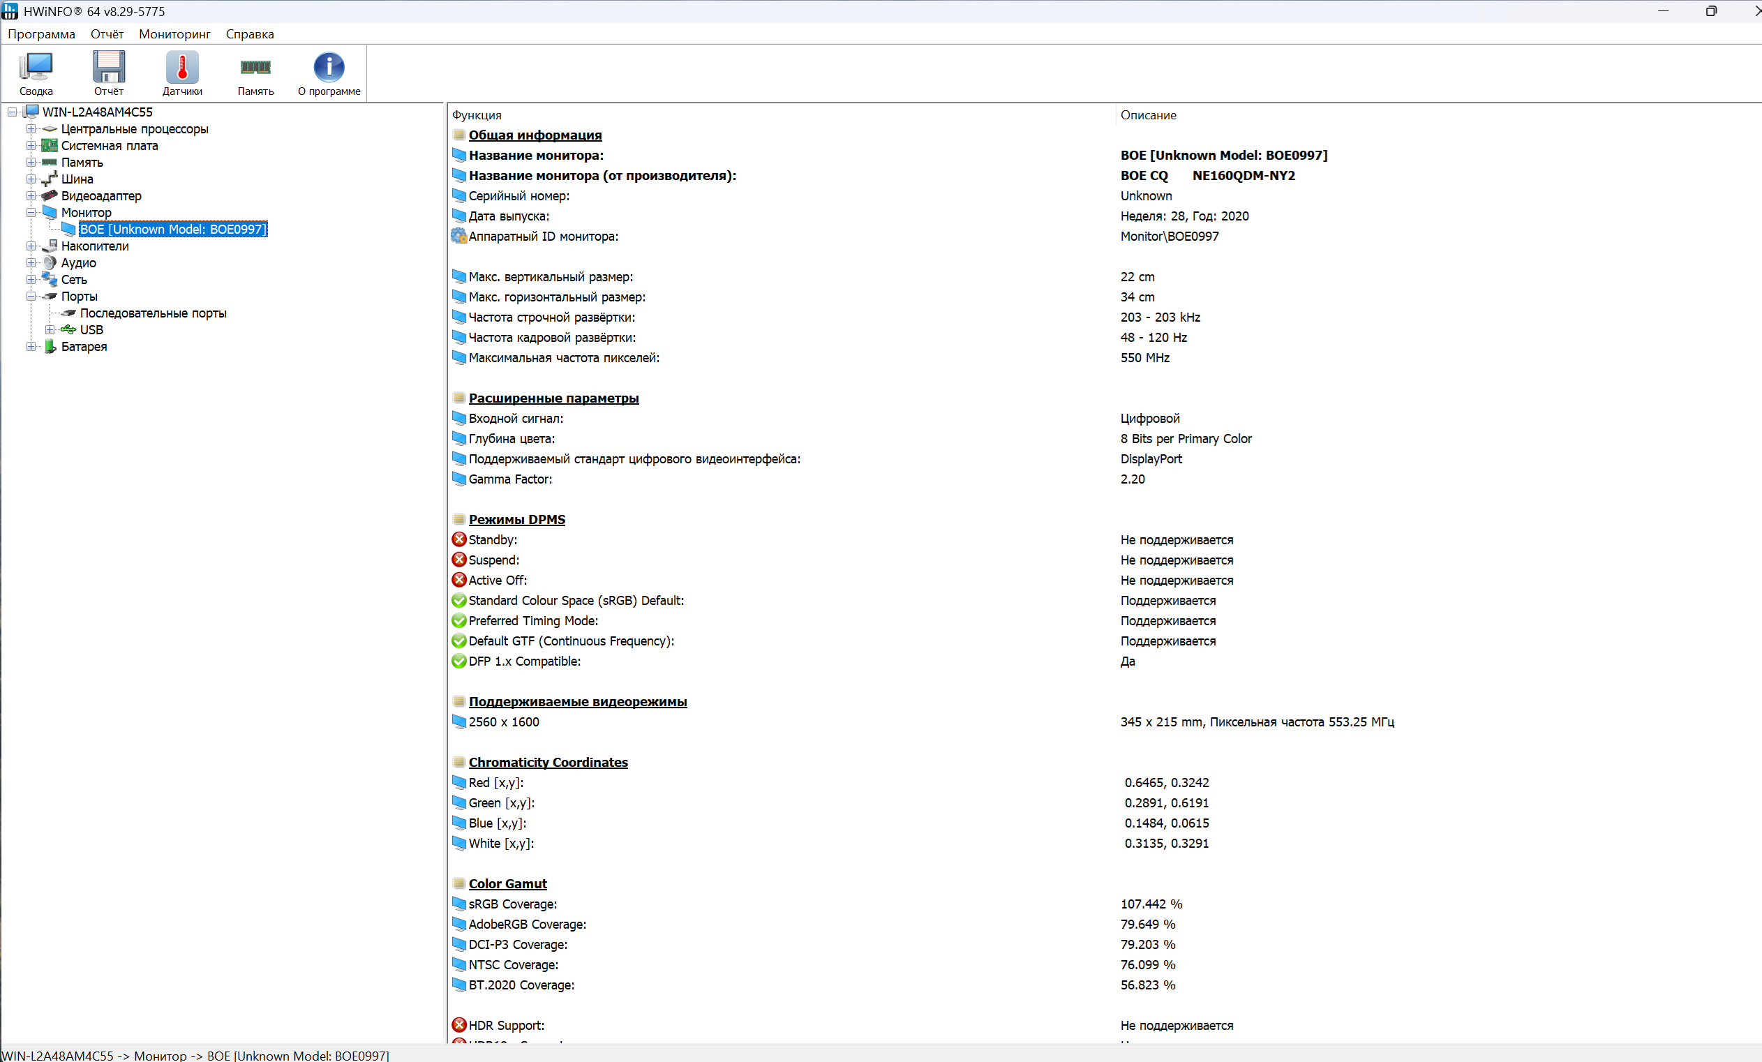Screen dimensions: 1762x1062
Task: Click green check icon beside Preferred Timing Mode
Action: 459,621
